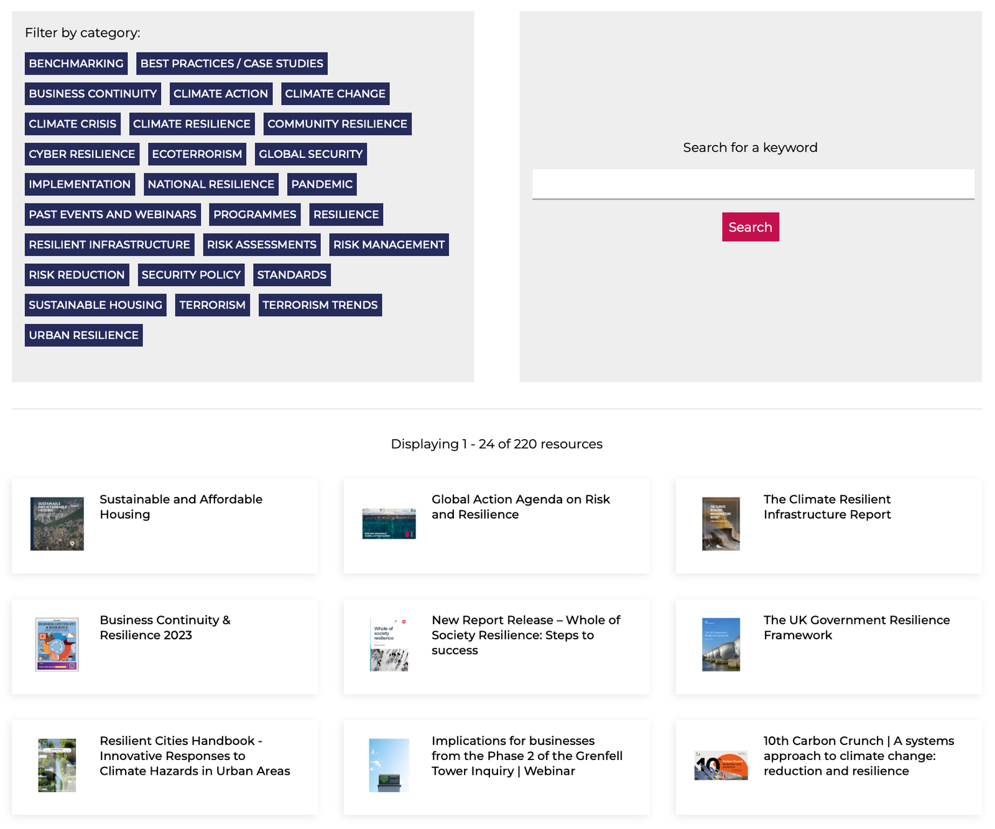Click inside the keyword search field

click(751, 184)
